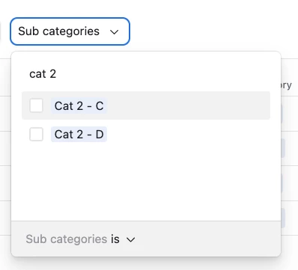Click the "is" operator word

115,239
